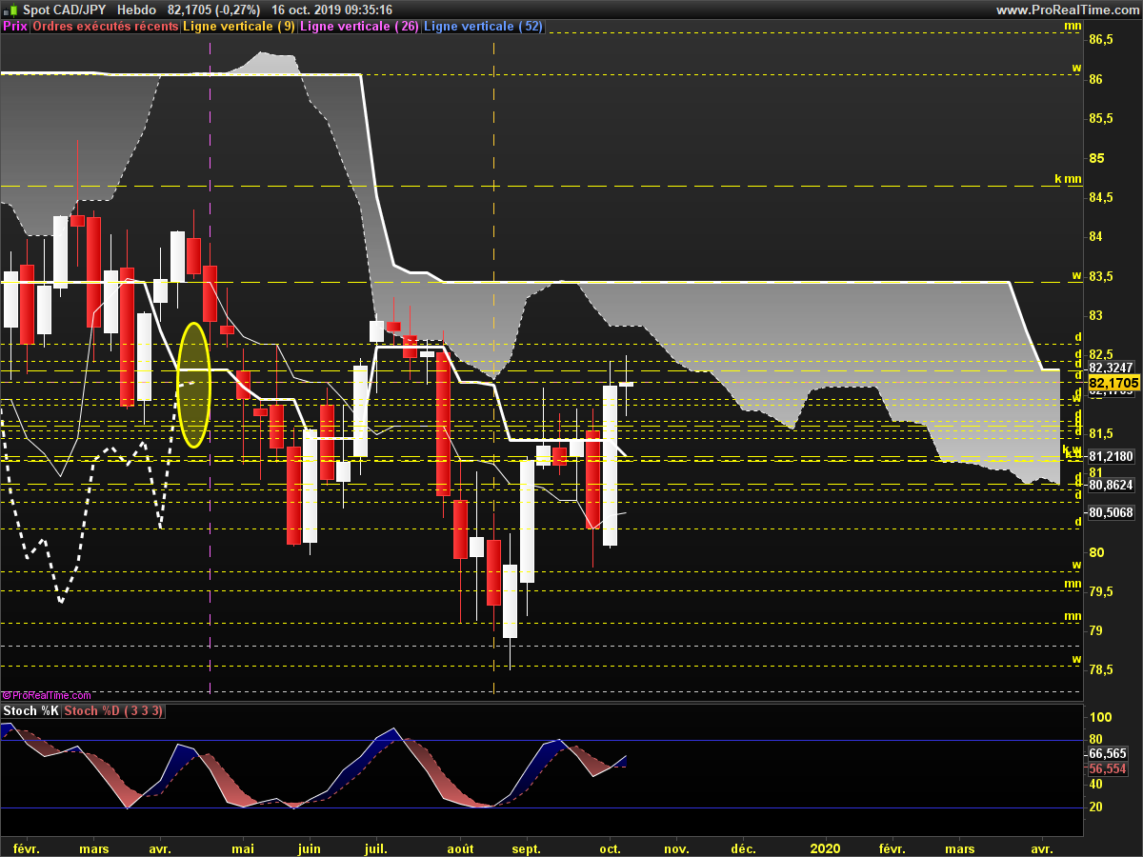Select the Ordres exécutés récents label

click(x=105, y=27)
